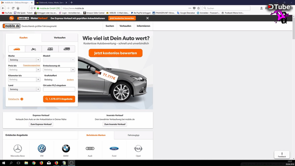Open the downloads icon in the Firefox toolbar

pyautogui.click(x=261, y=8)
